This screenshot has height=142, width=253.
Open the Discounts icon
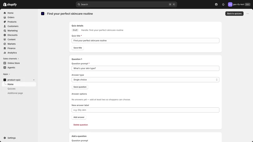point(5,35)
